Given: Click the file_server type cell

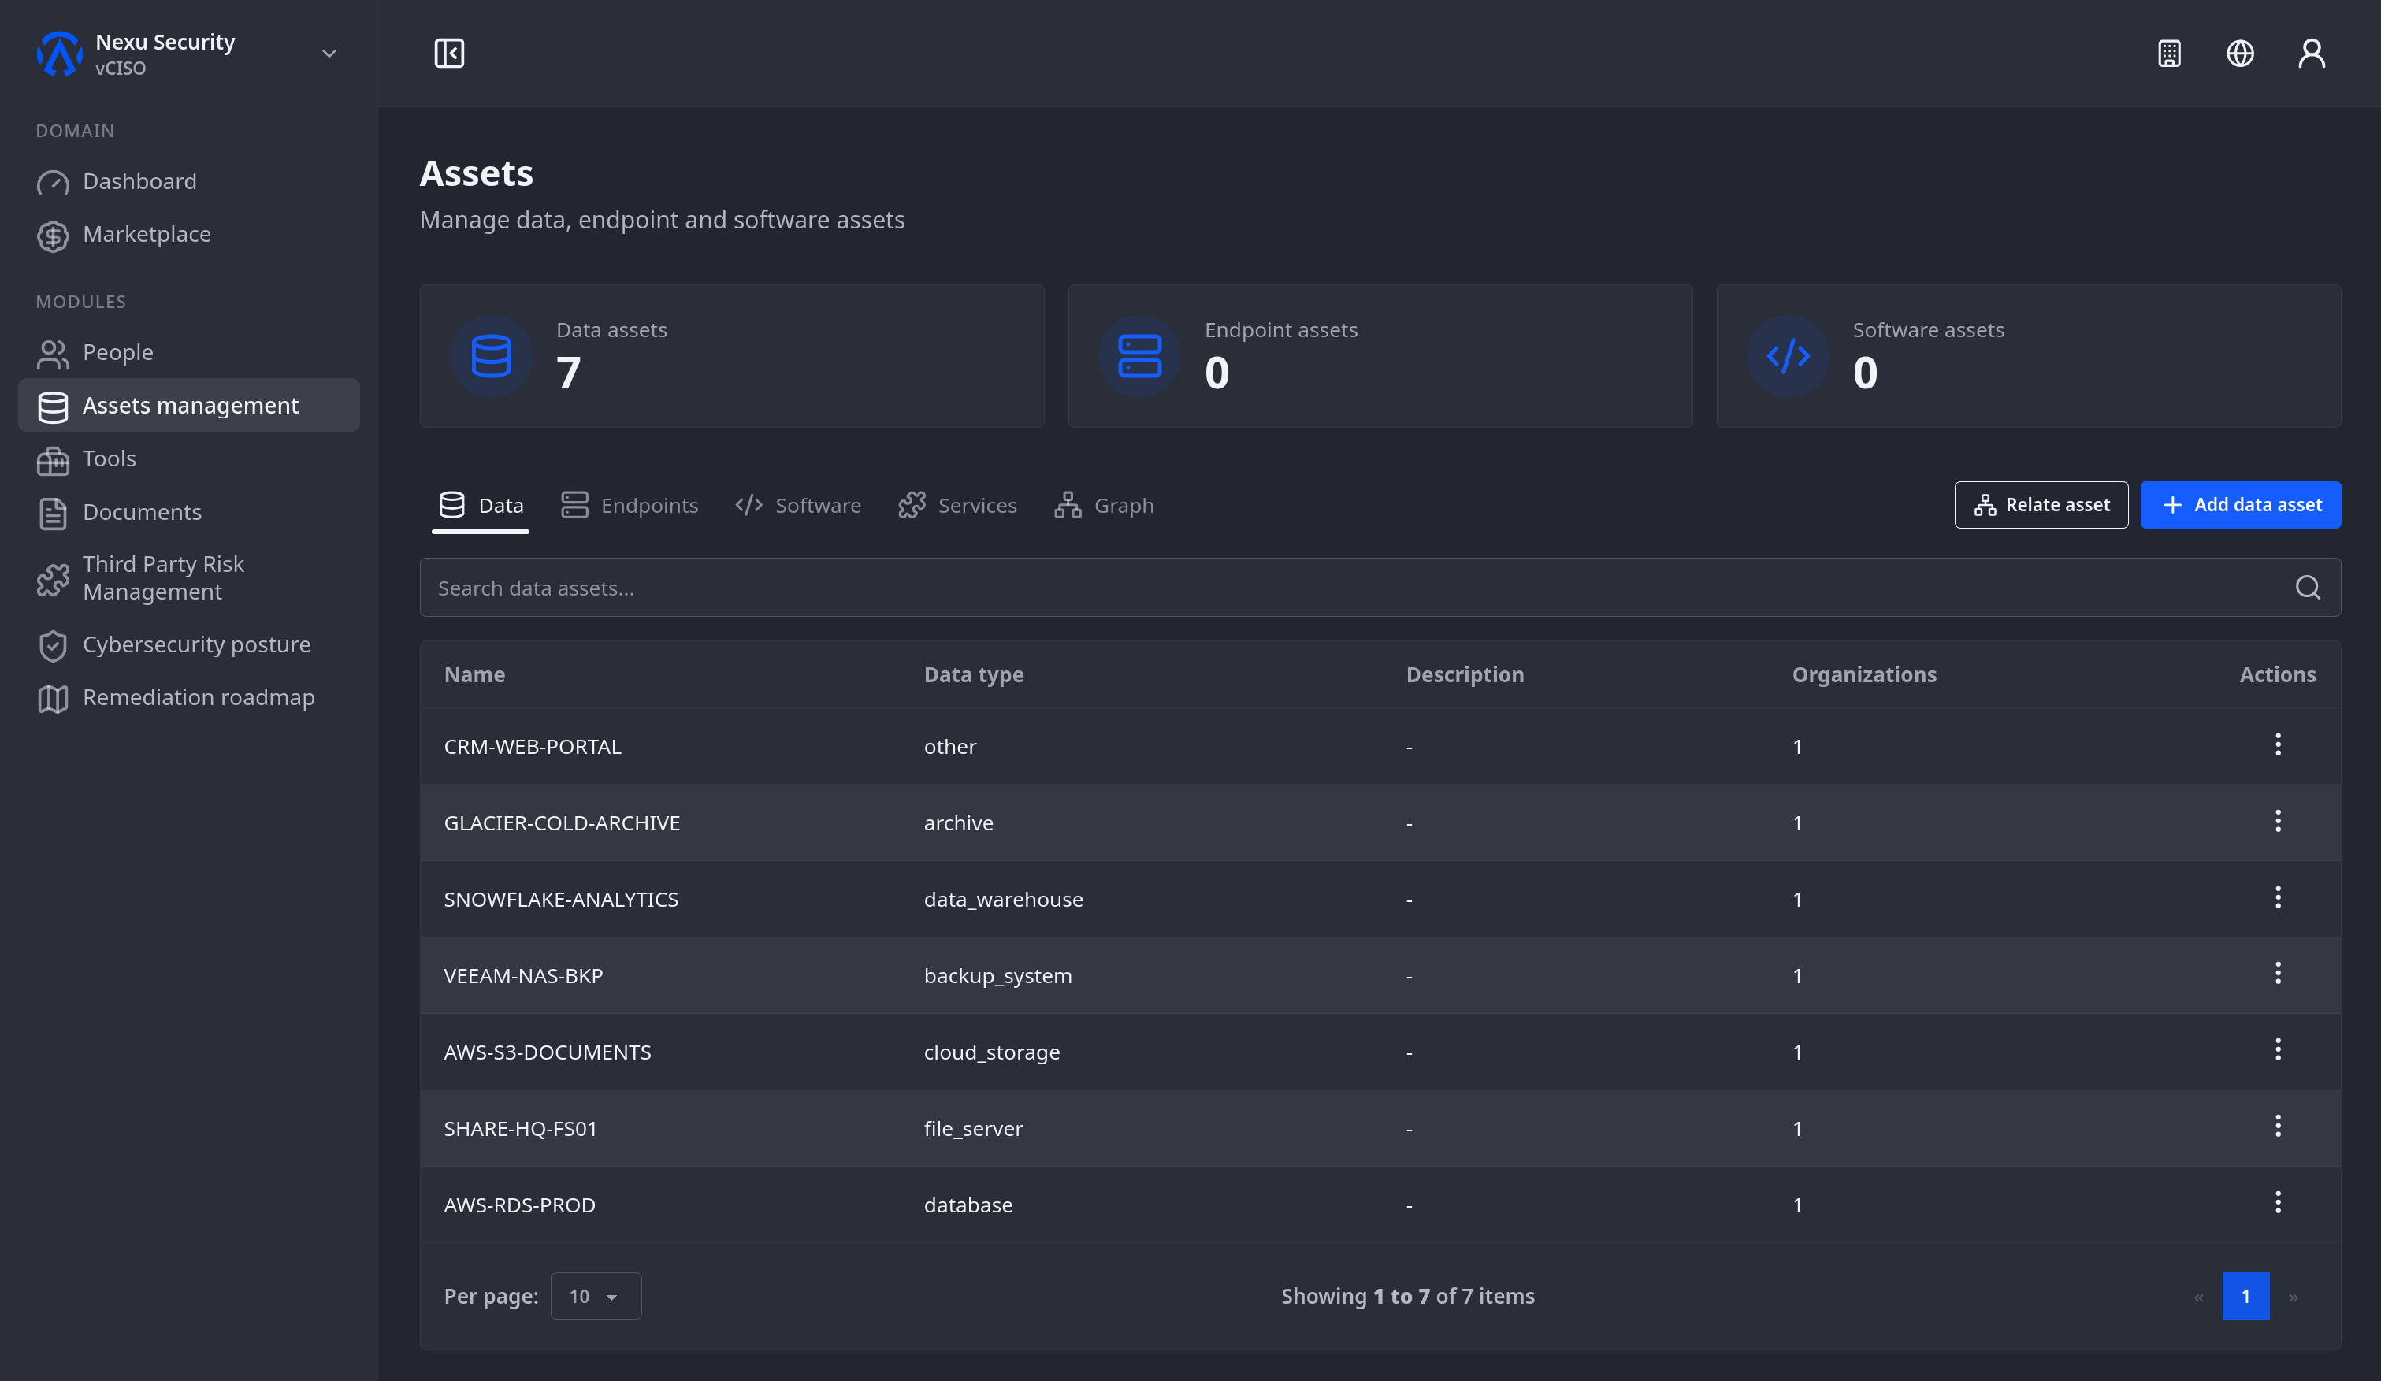Looking at the screenshot, I should pos(973,1129).
